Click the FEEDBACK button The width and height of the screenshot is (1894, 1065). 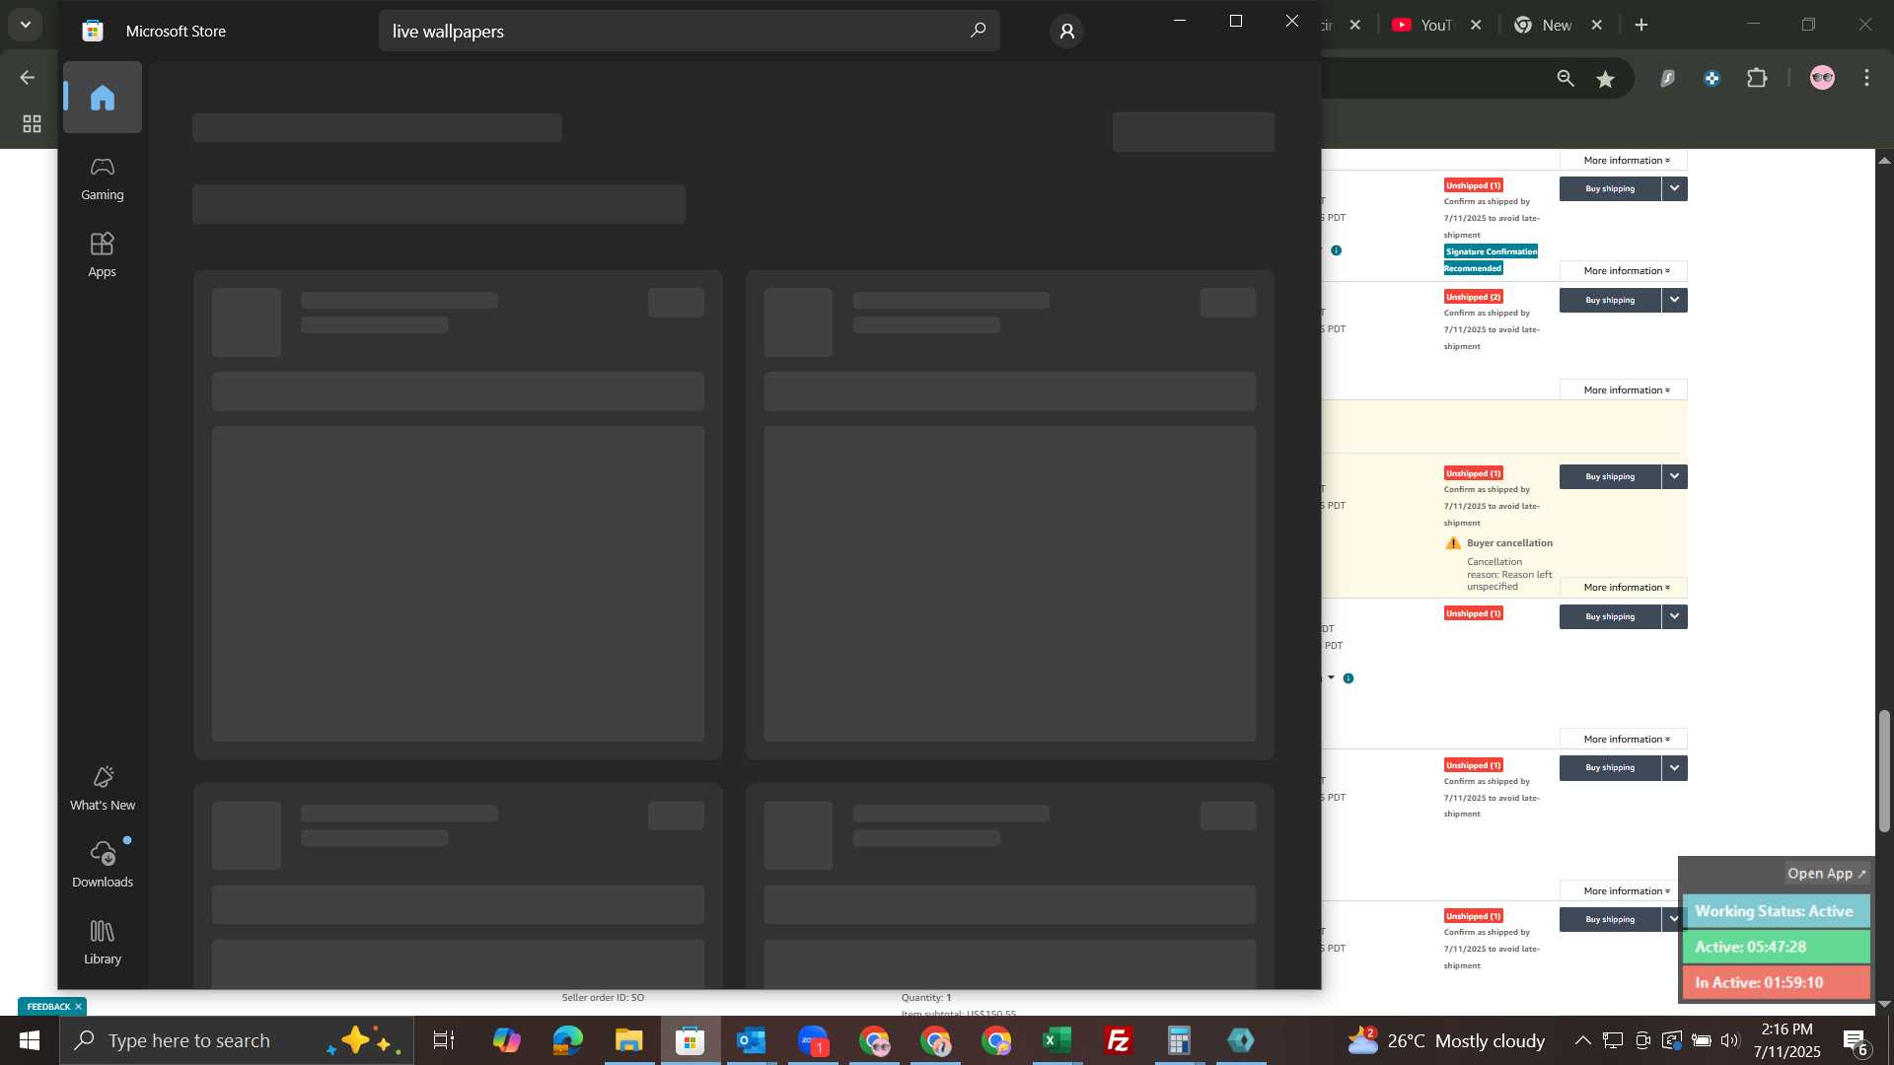click(x=48, y=1007)
